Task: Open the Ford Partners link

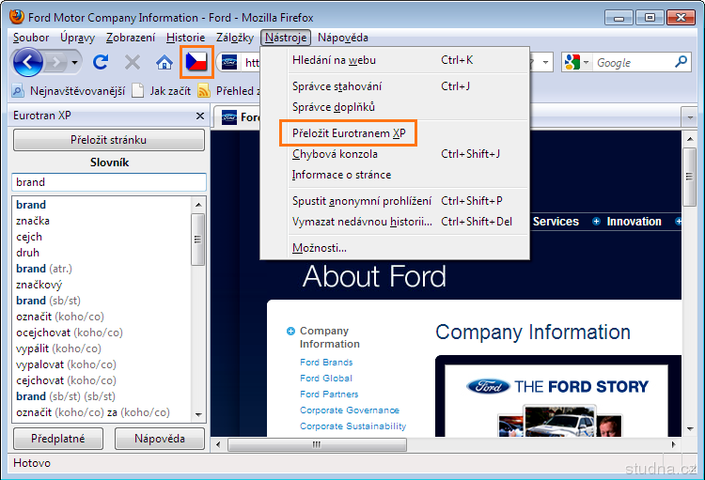Action: 329,395
